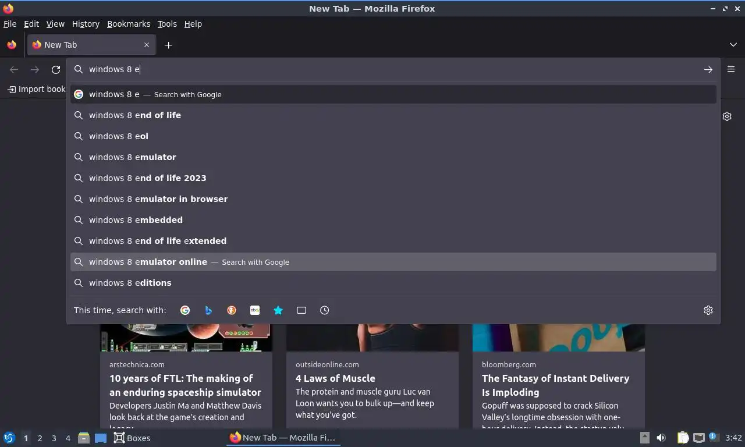Search this time with DuckDuckGo
The height and width of the screenshot is (447, 745).
point(232,310)
